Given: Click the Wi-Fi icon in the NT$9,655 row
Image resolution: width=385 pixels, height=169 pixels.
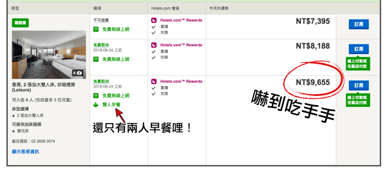Looking at the screenshot, I should click(96, 95).
